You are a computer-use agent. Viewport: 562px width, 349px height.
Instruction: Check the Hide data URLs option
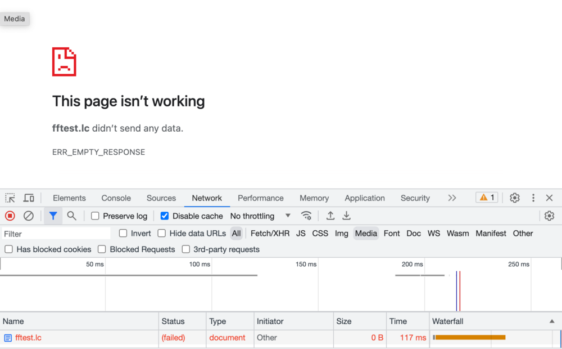(162, 234)
